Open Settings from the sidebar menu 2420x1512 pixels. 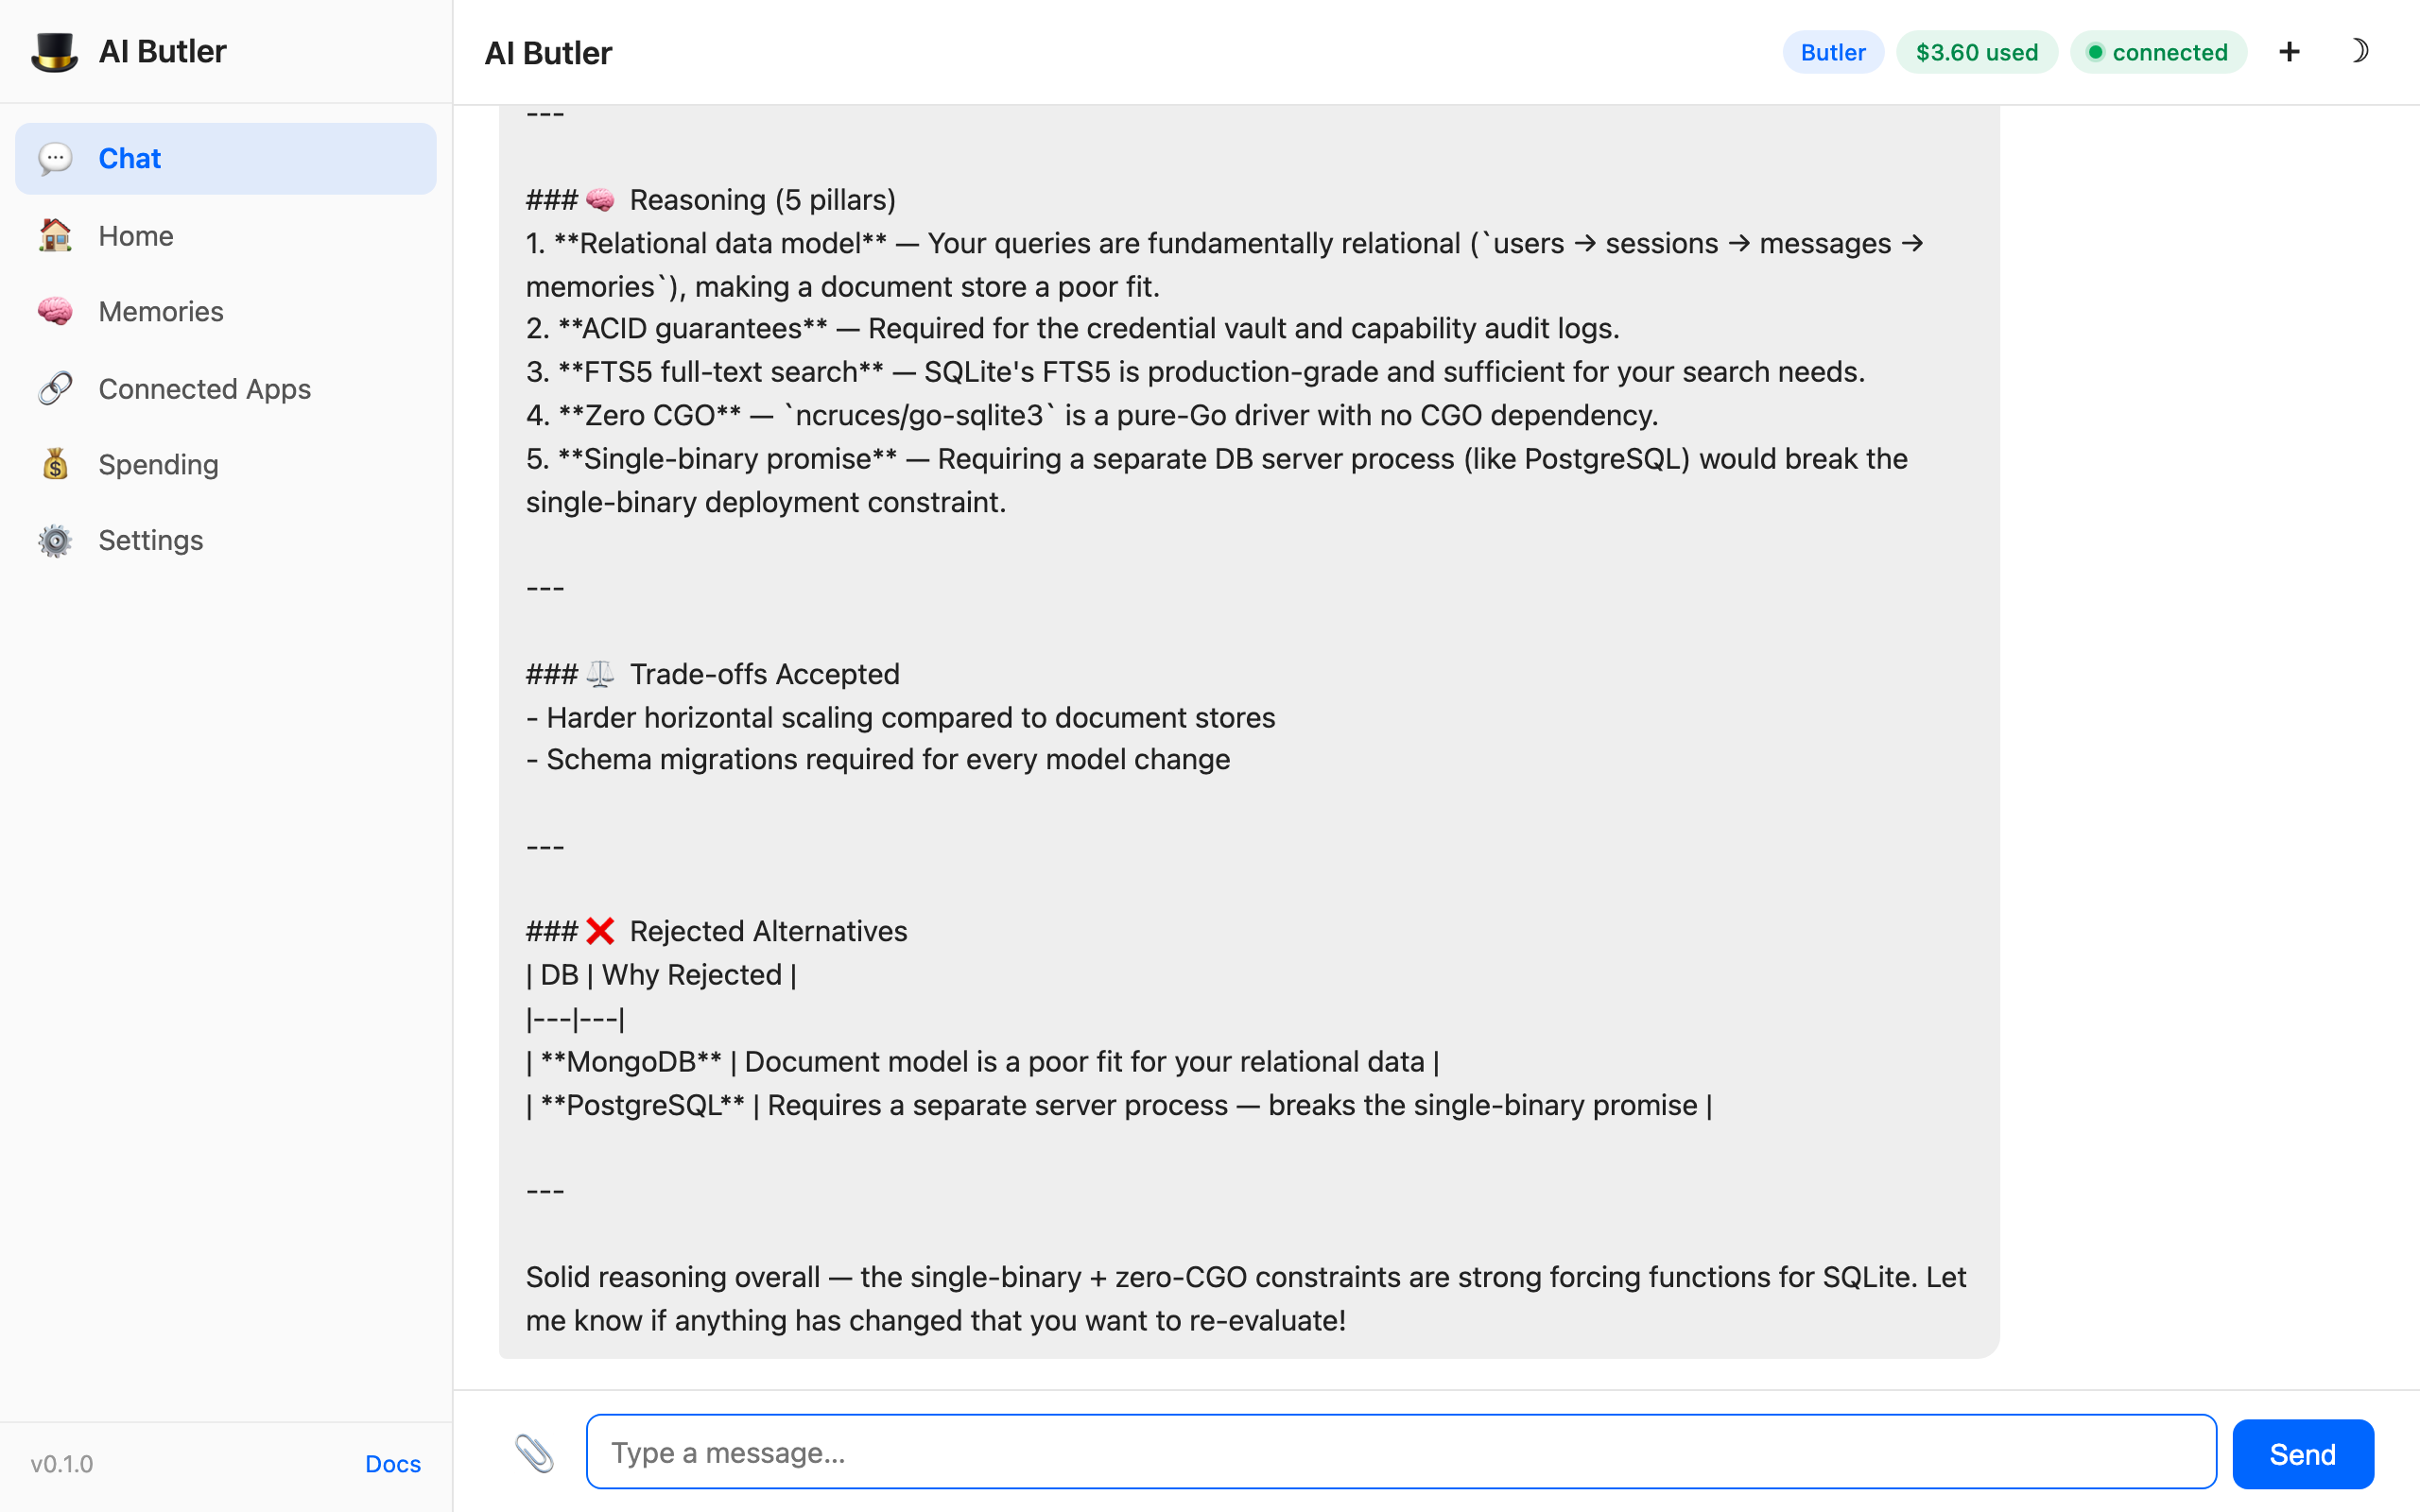pyautogui.click(x=151, y=540)
